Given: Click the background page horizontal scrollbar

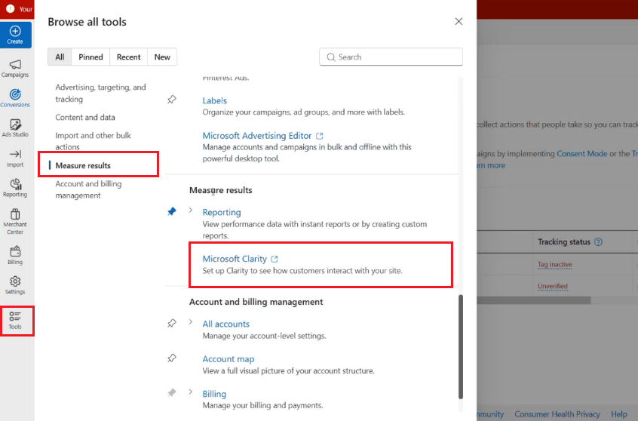Looking at the screenshot, I should tap(534, 300).
